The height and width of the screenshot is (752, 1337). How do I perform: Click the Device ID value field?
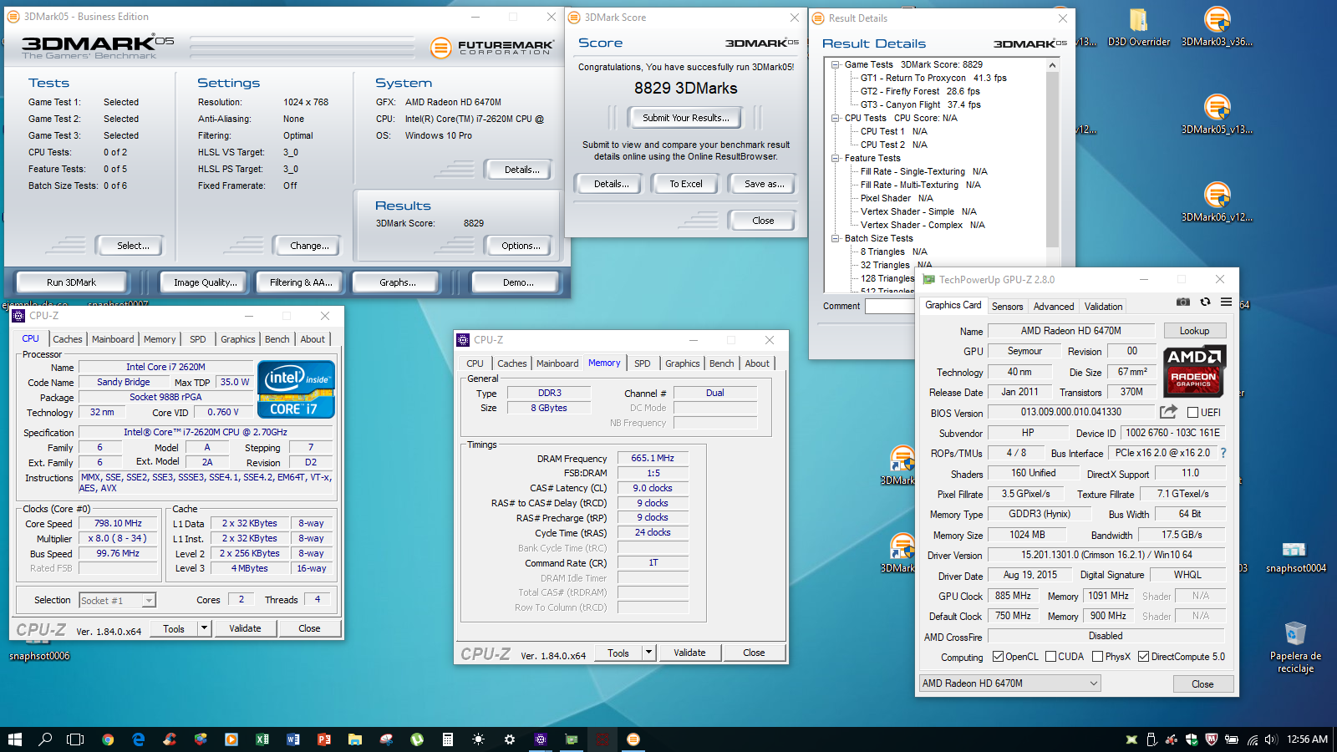pyautogui.click(x=1172, y=433)
